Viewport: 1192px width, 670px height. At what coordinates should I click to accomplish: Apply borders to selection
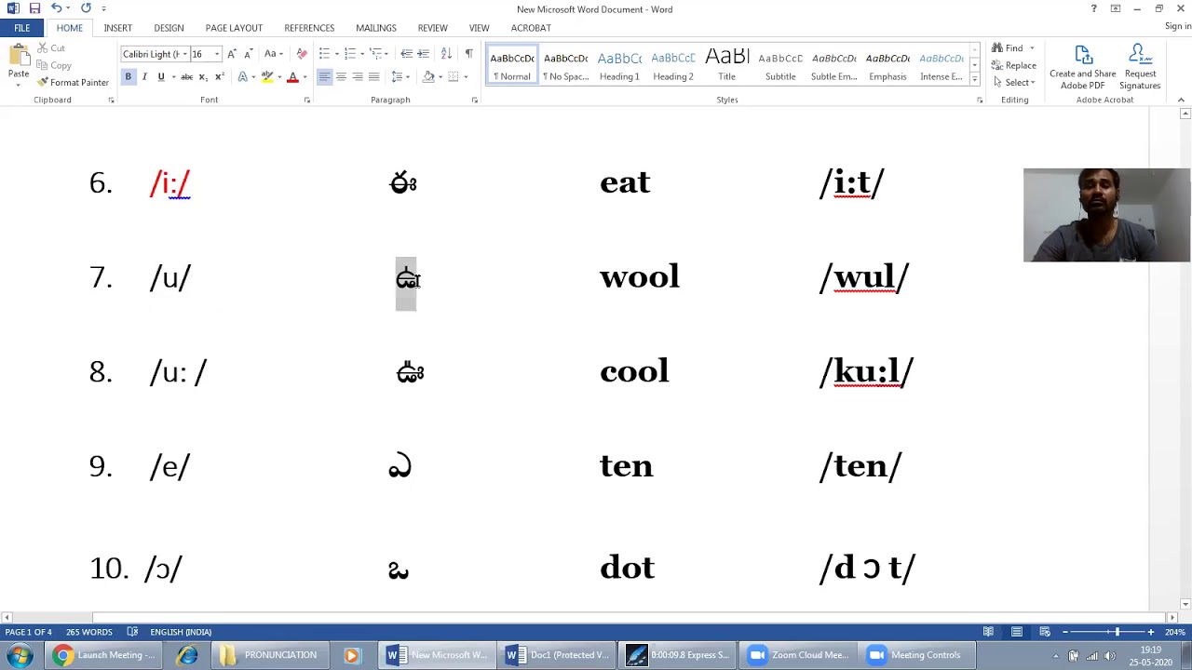coord(454,76)
